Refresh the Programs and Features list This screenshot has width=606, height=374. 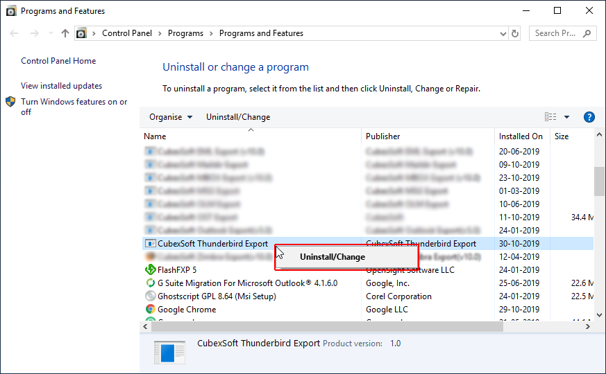[x=515, y=34]
